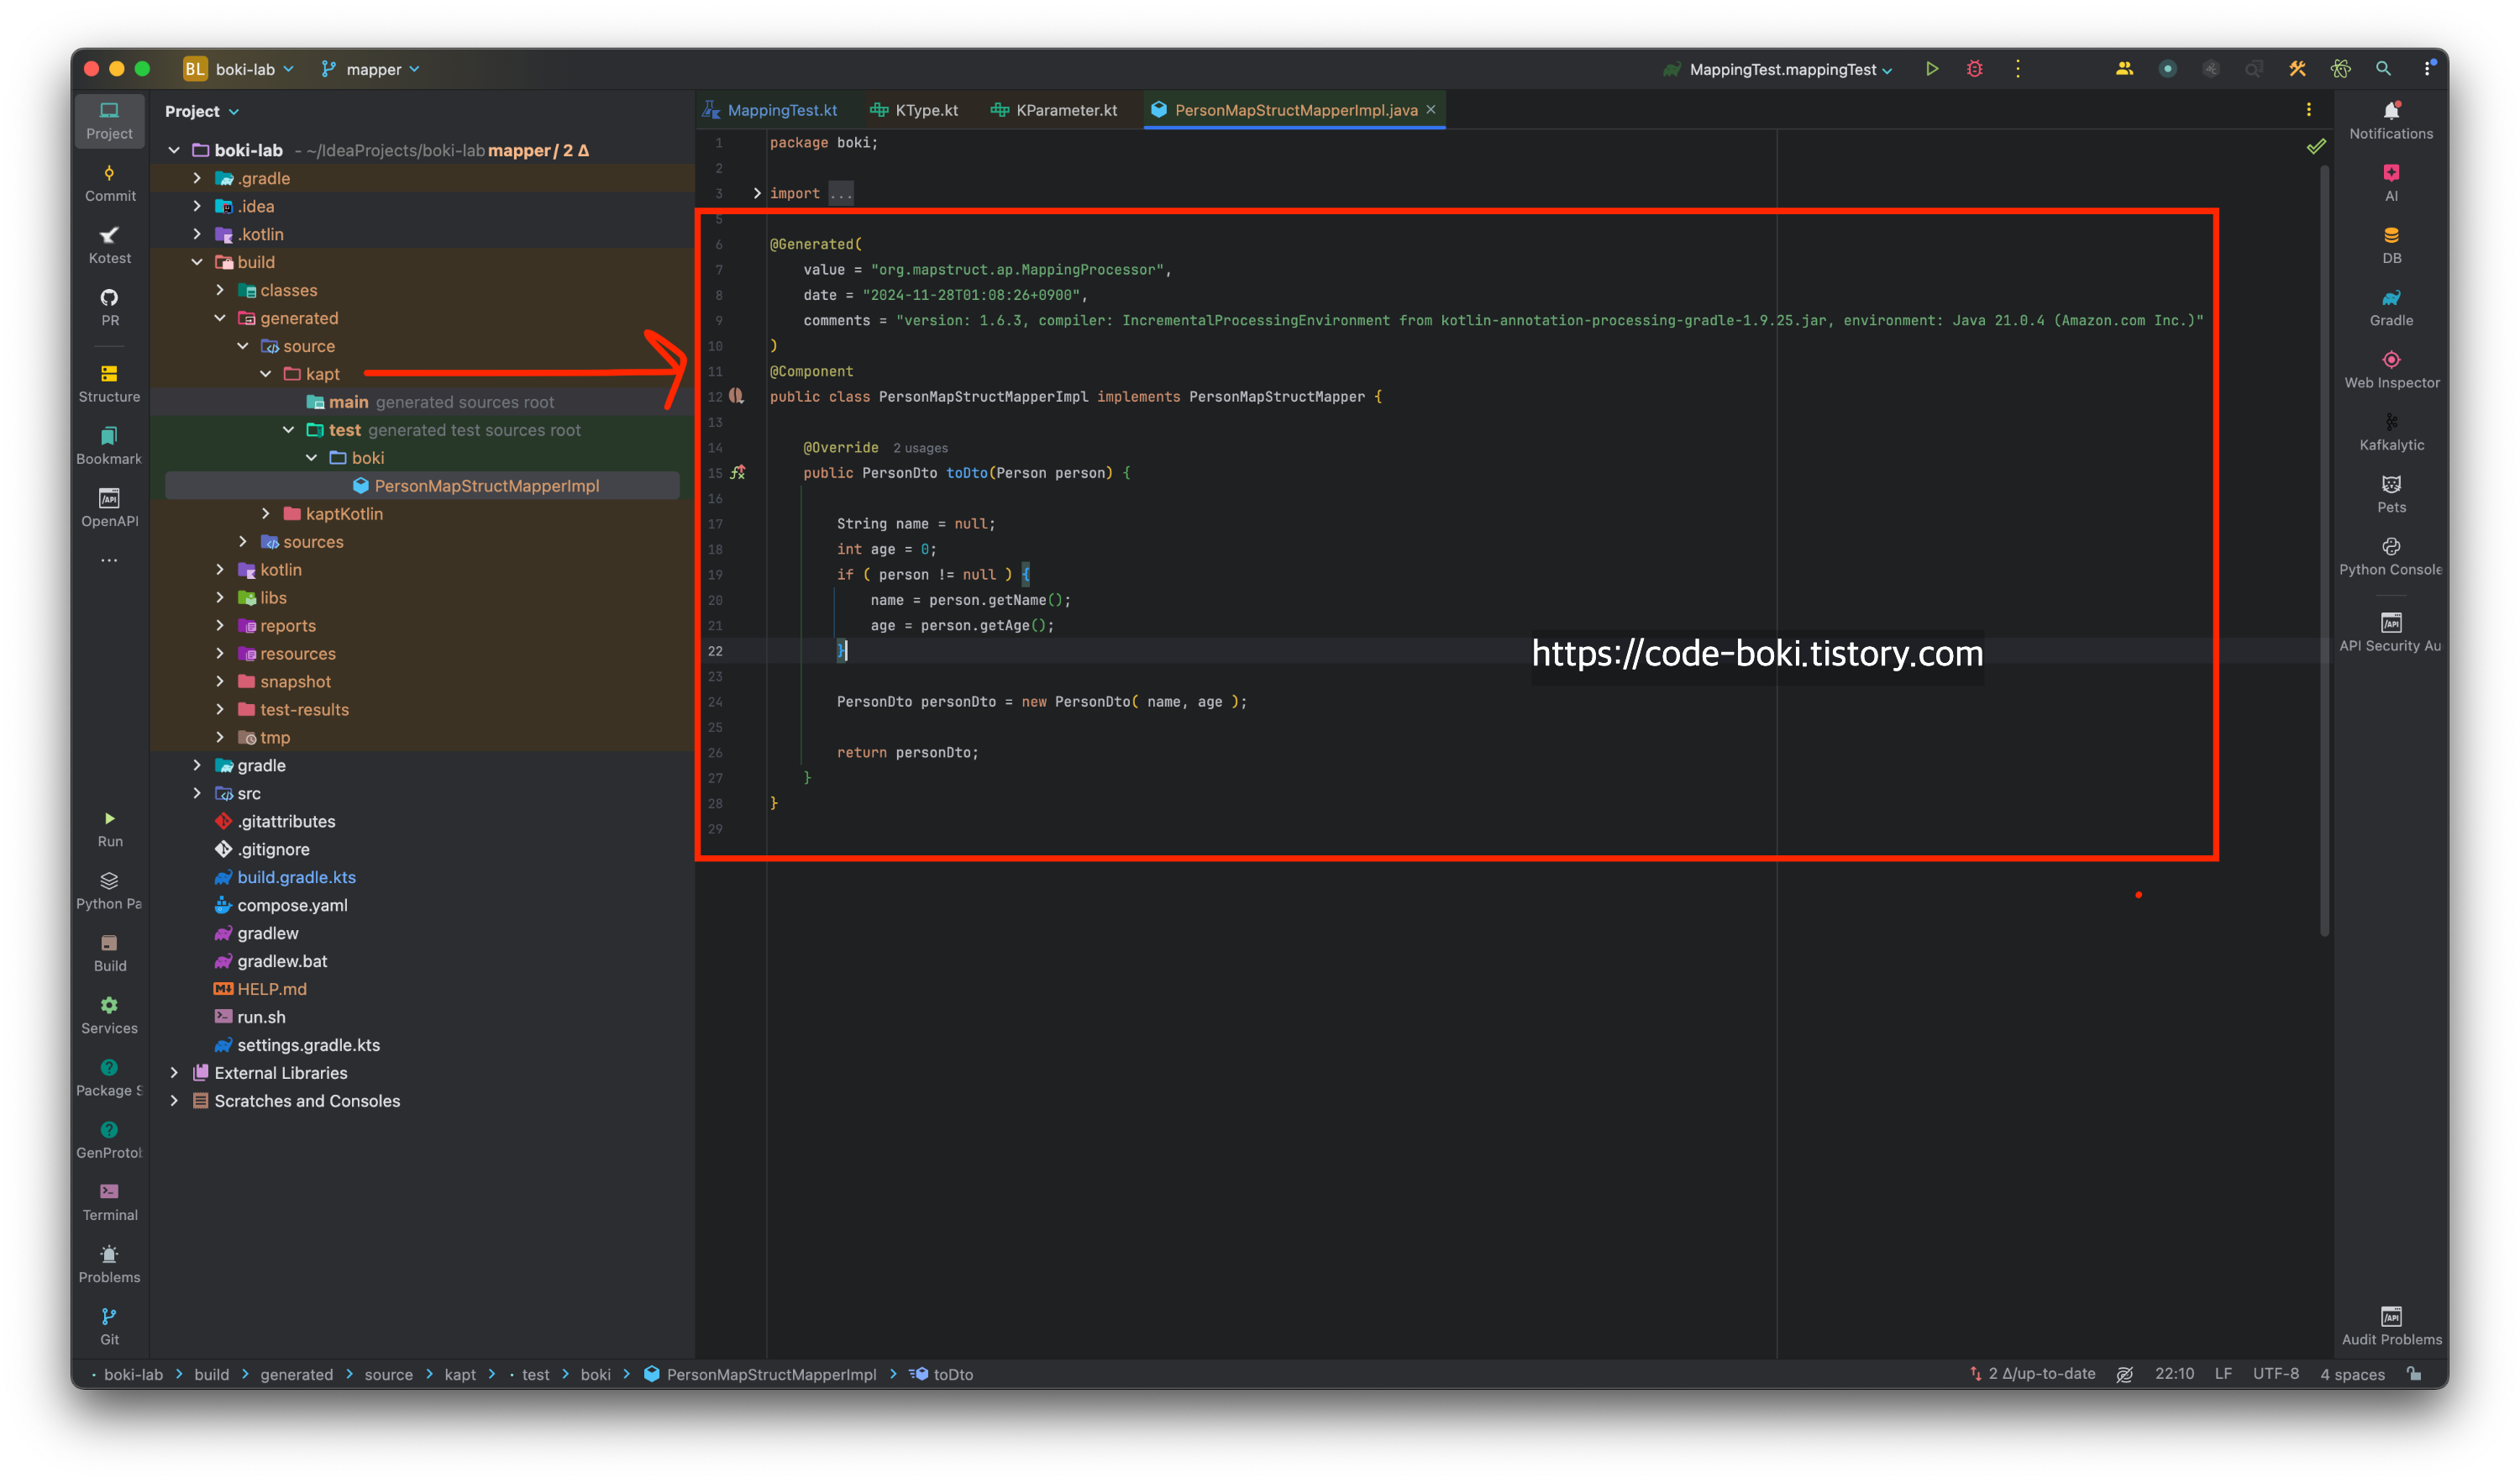
Task: Toggle the read-only lock in status bar
Action: tap(2414, 1374)
